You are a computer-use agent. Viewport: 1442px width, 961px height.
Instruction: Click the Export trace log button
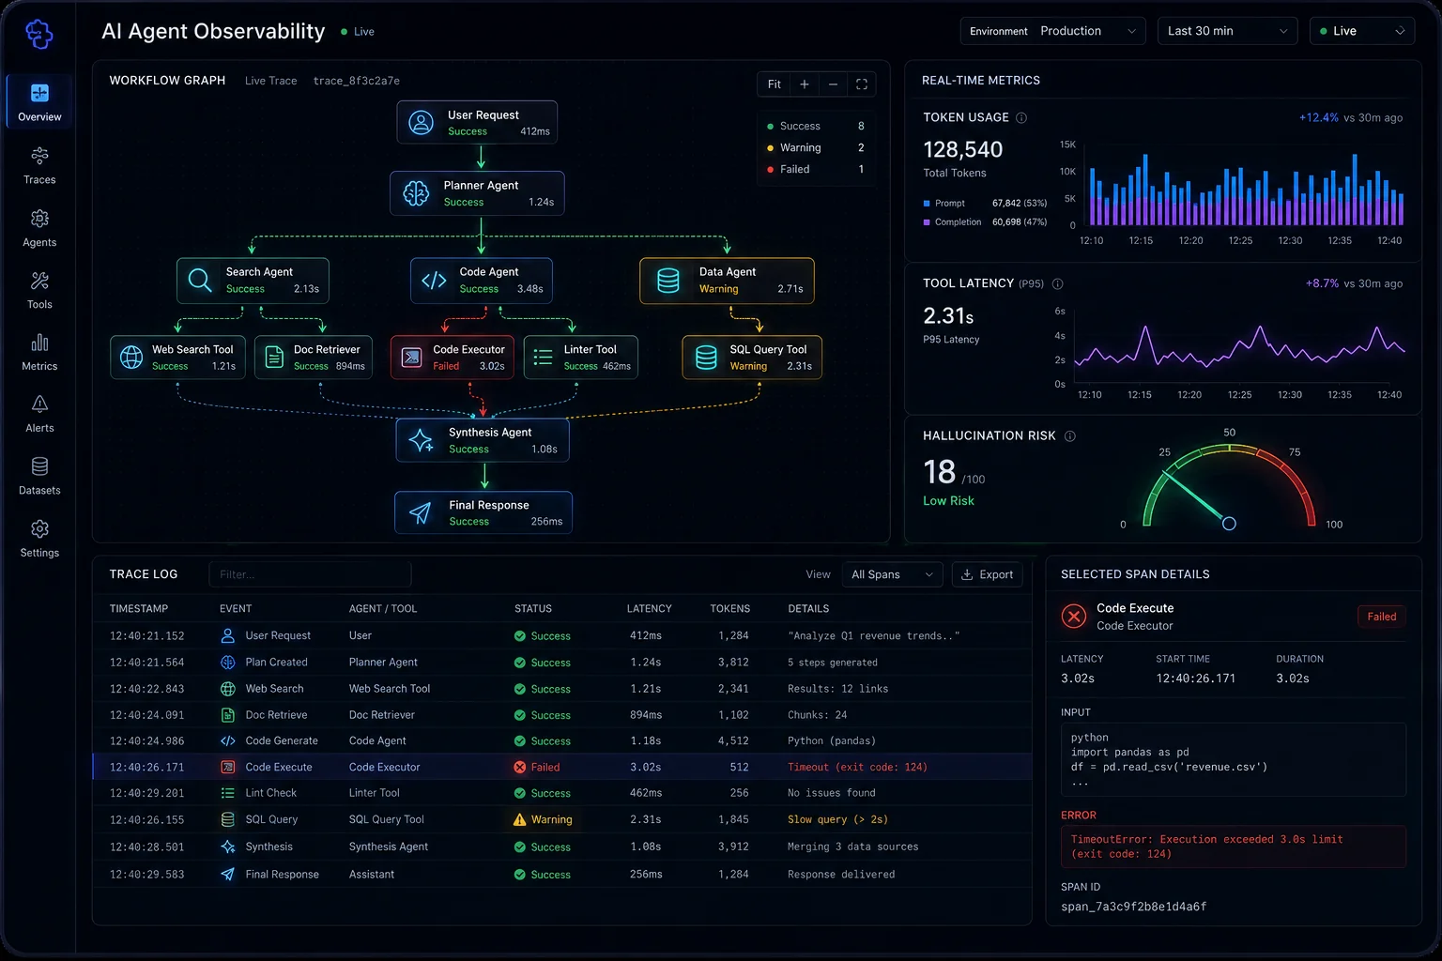click(987, 574)
